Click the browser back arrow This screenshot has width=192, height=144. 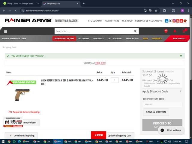click(4, 11)
